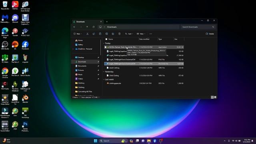Click the Cut icon in the File Explorer toolbar

pos(88,34)
